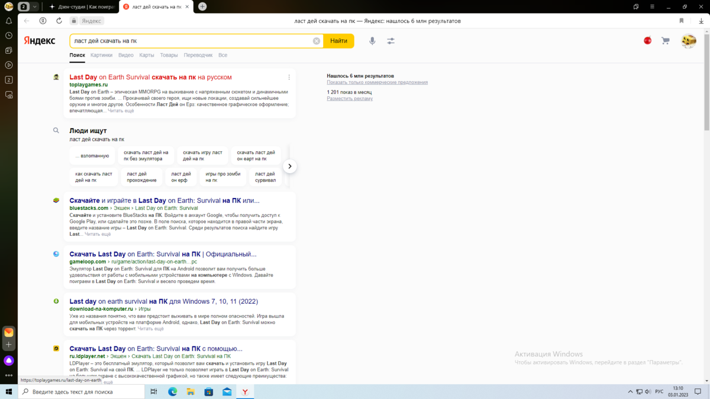Expand 'Читать ещё' in toplaygames snippet
Image resolution: width=710 pixels, height=399 pixels.
click(121, 111)
